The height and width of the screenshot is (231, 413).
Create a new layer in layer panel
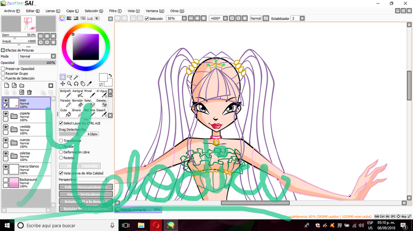click(x=6, y=85)
